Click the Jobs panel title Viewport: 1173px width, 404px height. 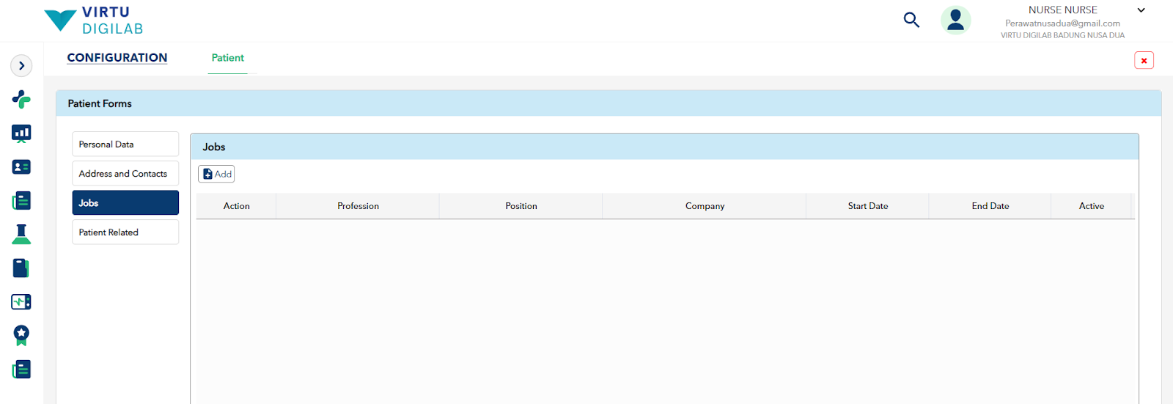click(214, 147)
